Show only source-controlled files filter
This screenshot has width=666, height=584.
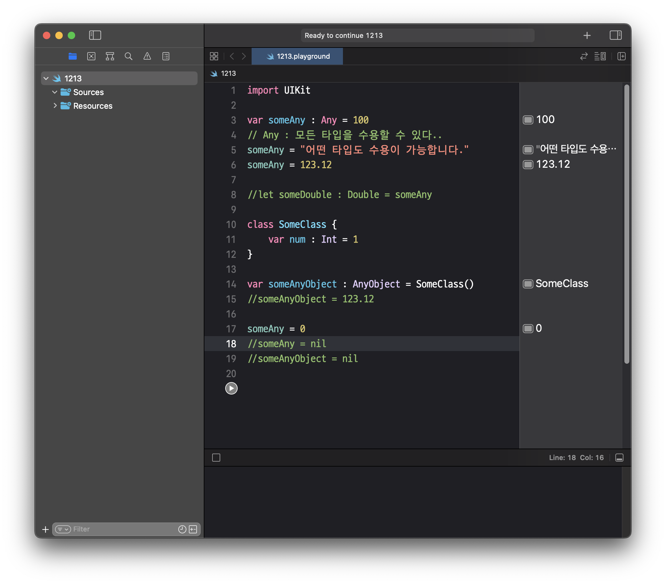tap(193, 529)
